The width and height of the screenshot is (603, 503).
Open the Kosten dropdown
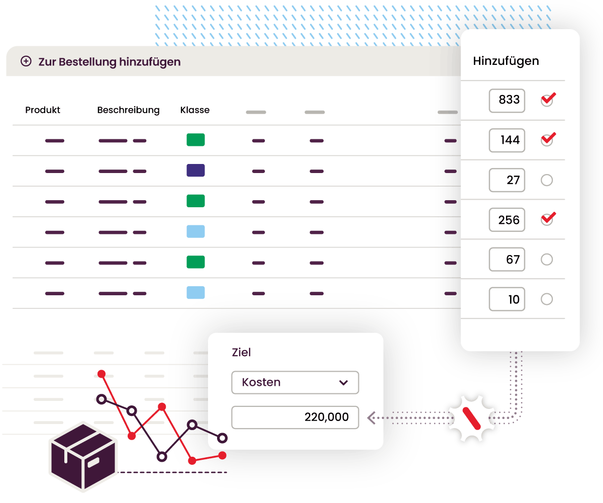tap(295, 382)
